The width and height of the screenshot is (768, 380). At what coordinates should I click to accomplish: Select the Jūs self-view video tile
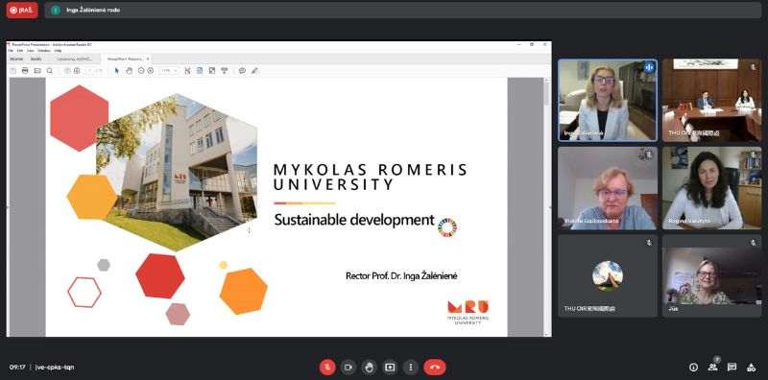(711, 275)
